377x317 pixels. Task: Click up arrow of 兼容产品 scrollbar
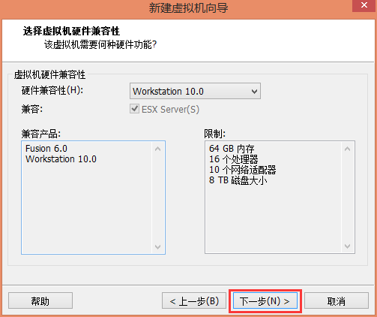pyautogui.click(x=158, y=149)
